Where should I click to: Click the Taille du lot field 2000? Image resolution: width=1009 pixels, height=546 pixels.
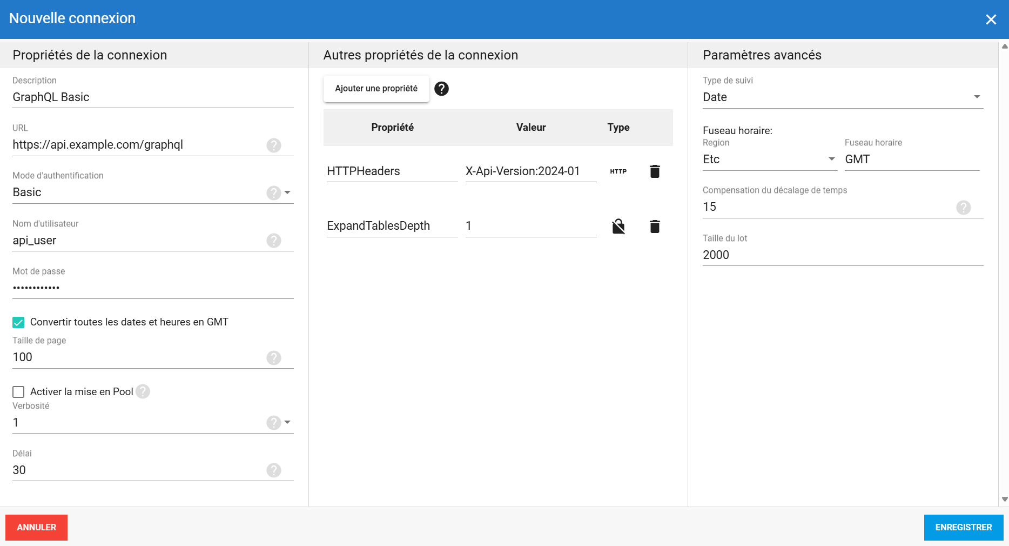[843, 255]
